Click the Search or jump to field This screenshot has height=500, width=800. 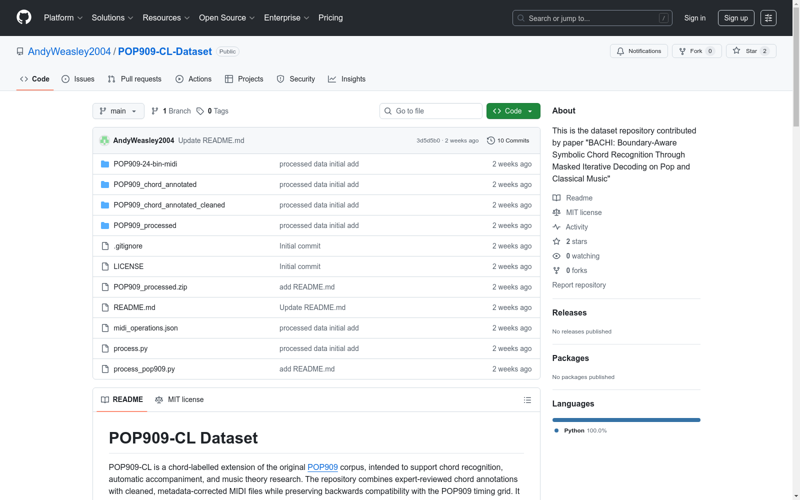coord(592,18)
